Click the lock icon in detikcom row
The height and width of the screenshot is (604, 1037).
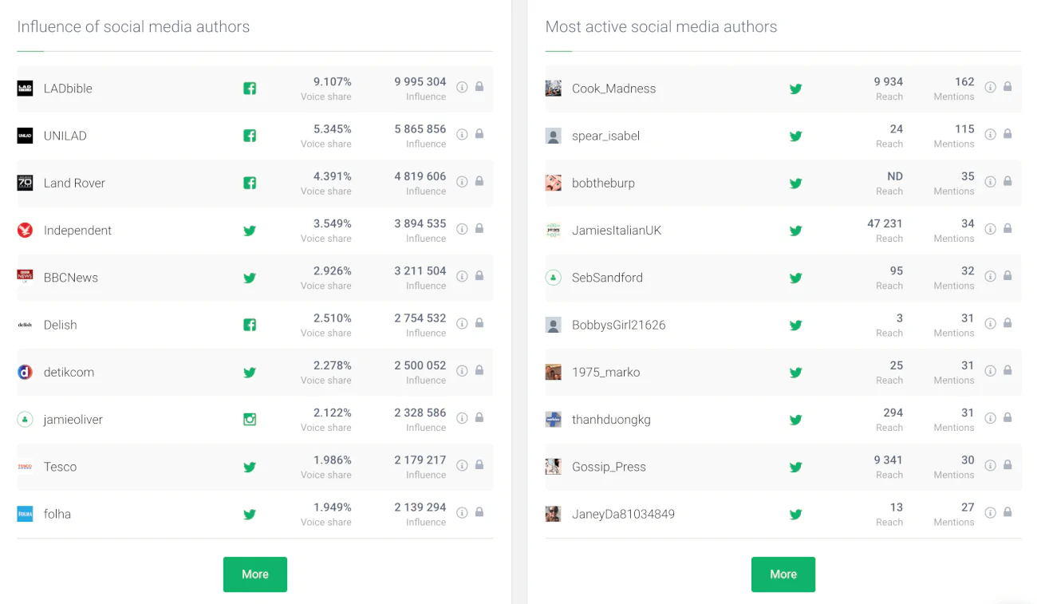[x=479, y=370]
